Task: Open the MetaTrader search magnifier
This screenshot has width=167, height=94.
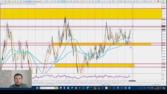Action: [x=155, y=2]
